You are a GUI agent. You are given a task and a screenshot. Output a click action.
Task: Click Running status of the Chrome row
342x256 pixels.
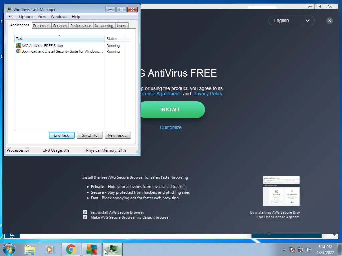[x=113, y=51]
